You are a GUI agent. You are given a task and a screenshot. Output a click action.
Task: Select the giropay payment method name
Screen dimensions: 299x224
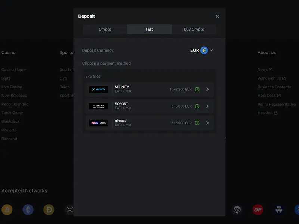(x=121, y=121)
